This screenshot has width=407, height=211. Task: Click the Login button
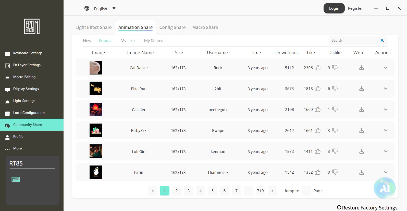tap(334, 8)
